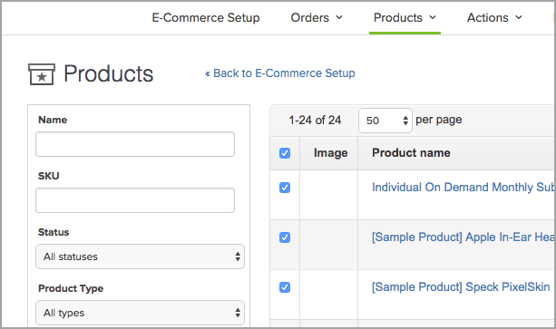
Task: Click into the SKU filter field
Action: pyautogui.click(x=135, y=200)
